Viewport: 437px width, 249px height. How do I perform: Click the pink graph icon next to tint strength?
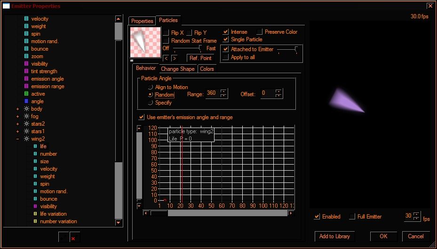coord(26,71)
